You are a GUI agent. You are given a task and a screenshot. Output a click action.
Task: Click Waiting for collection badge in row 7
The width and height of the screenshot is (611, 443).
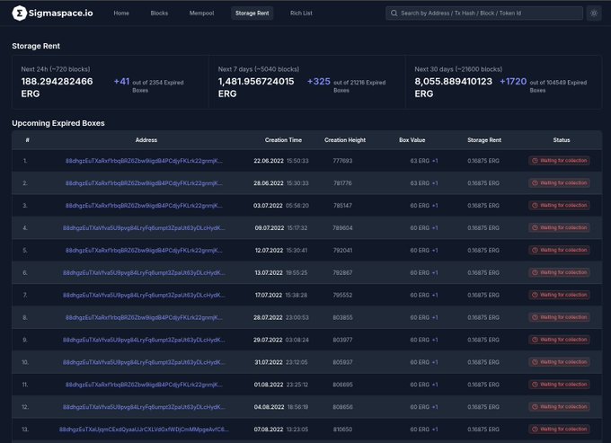point(559,295)
